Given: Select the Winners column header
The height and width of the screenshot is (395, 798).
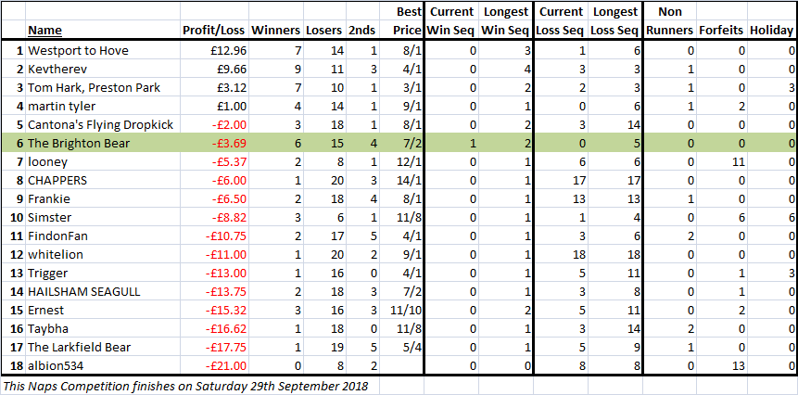Looking at the screenshot, I should (x=275, y=31).
